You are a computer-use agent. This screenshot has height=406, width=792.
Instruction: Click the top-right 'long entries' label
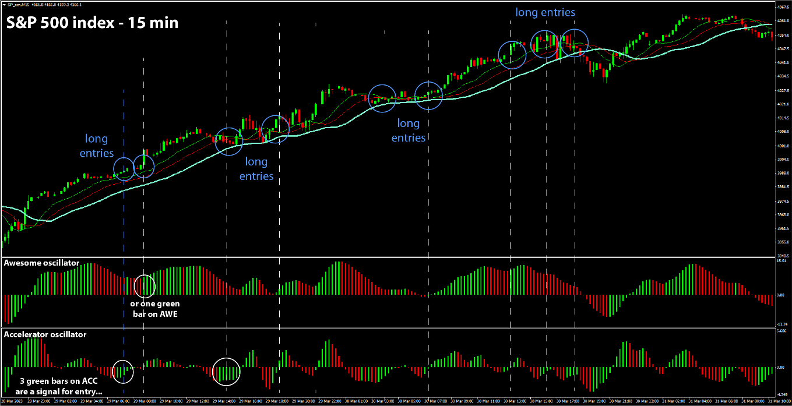point(545,12)
